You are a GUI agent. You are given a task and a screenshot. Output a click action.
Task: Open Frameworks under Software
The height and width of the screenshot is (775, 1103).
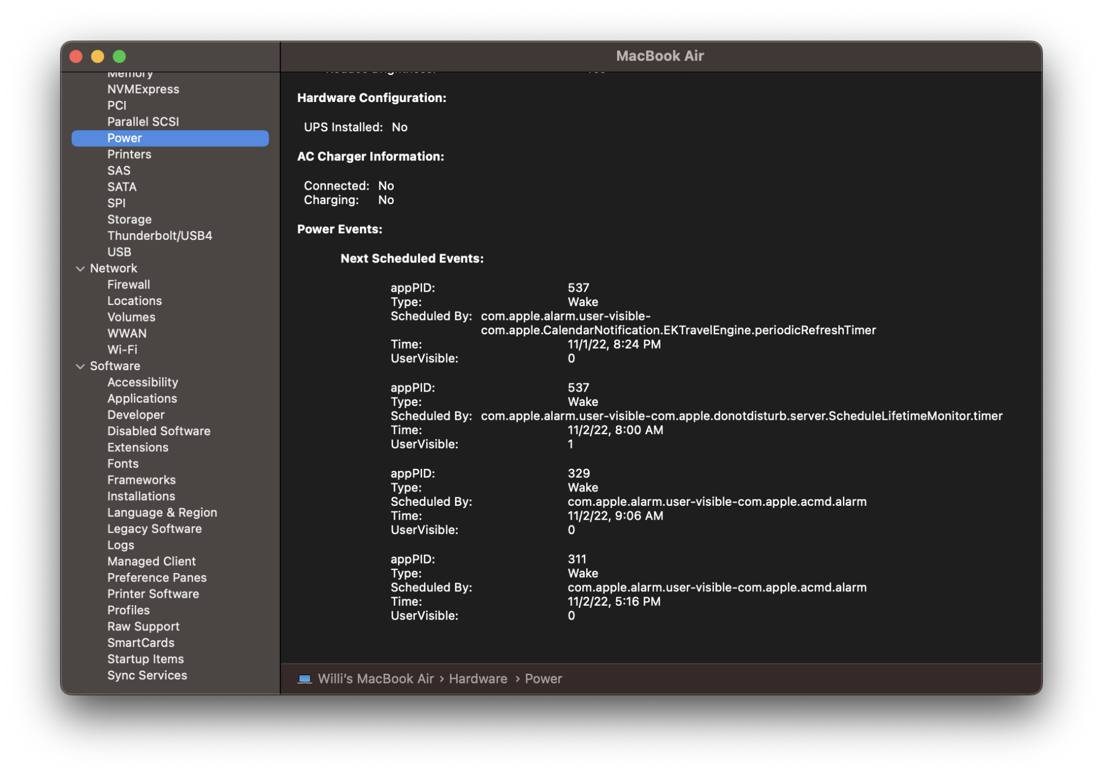click(141, 479)
